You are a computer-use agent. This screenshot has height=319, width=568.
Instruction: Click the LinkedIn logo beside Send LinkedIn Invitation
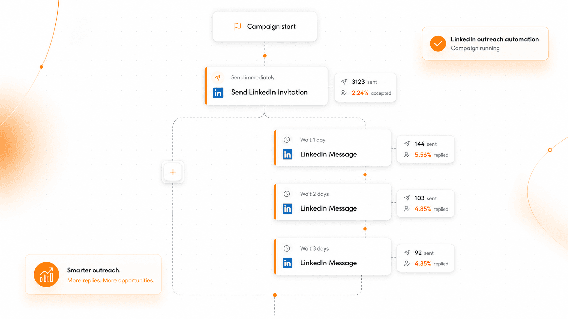(218, 93)
